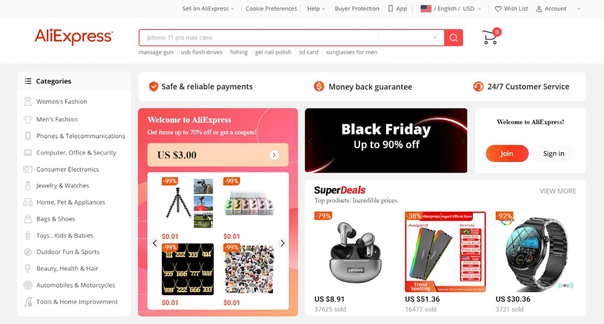This screenshot has width=604, height=324.
Task: Open Wish List heart icon
Action: [x=498, y=9]
